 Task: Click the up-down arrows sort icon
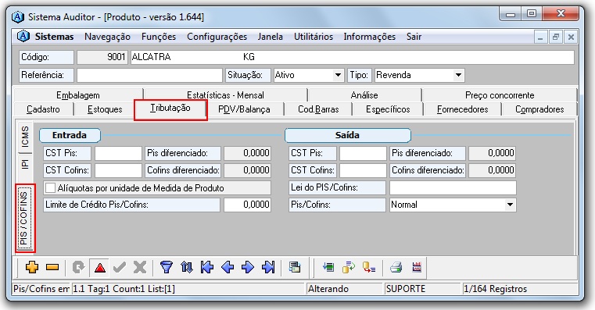tap(187, 267)
